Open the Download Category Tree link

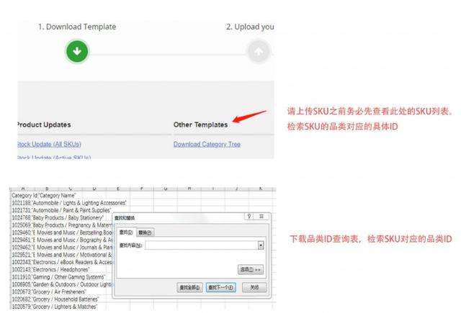(207, 144)
